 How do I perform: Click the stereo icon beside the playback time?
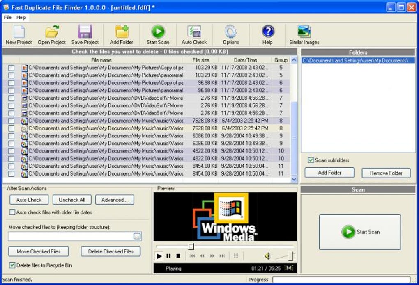click(289, 268)
